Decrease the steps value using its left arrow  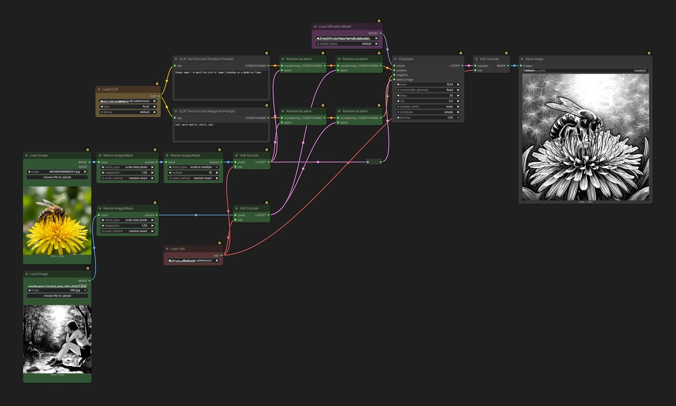point(398,95)
